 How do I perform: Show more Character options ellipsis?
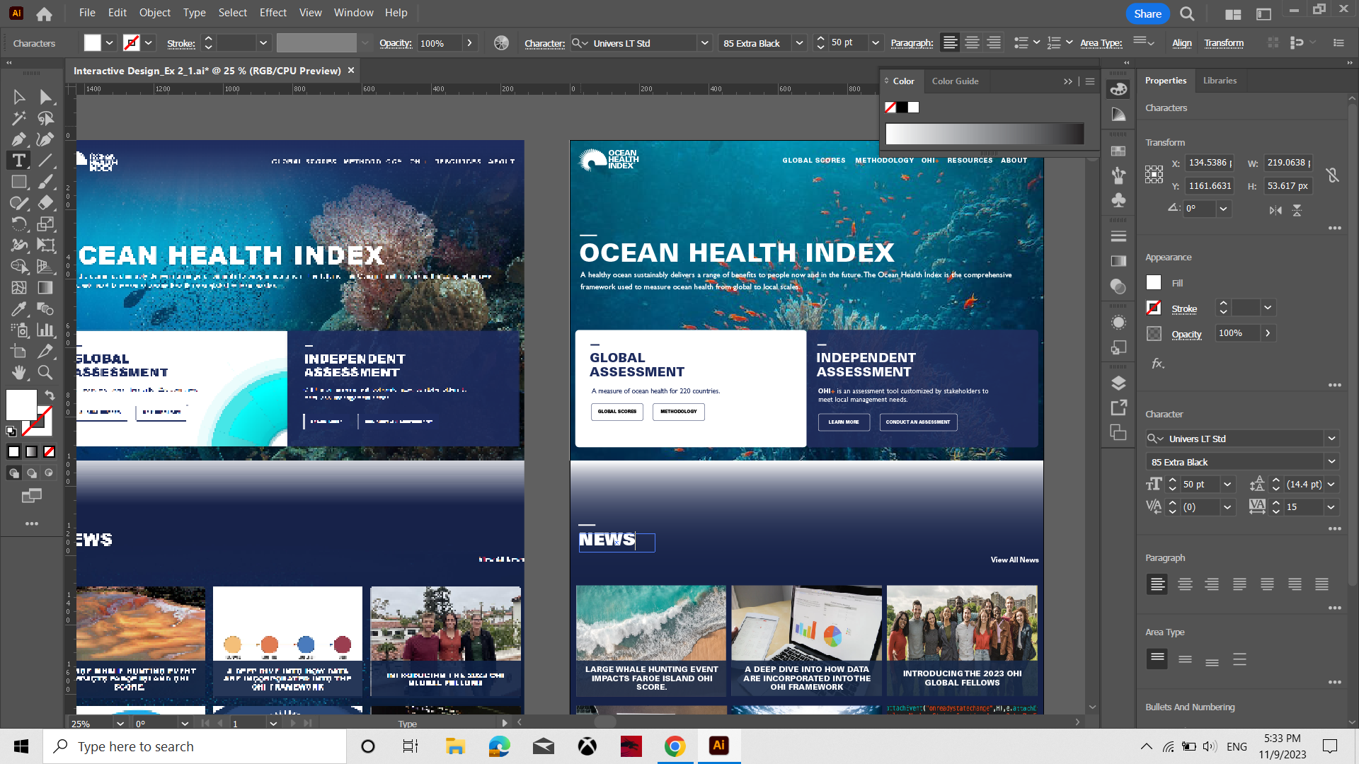(1335, 529)
